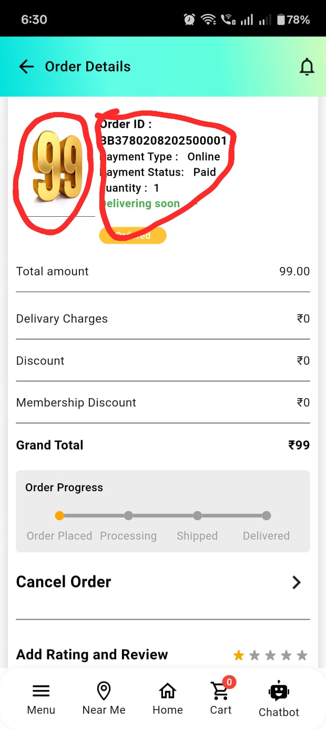Tap the Cart badge showing 0

point(229,683)
